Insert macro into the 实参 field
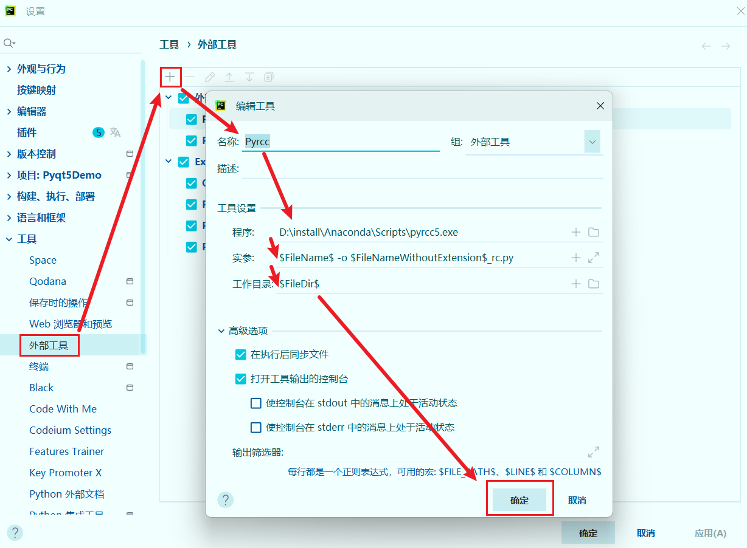Viewport: 747px width, 548px height. coord(576,258)
